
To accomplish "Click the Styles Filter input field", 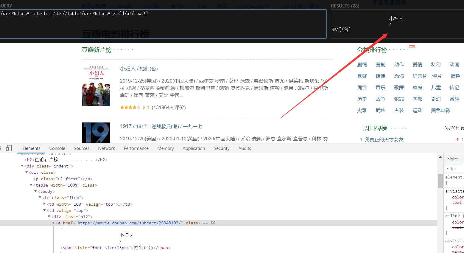I will (x=454, y=169).
